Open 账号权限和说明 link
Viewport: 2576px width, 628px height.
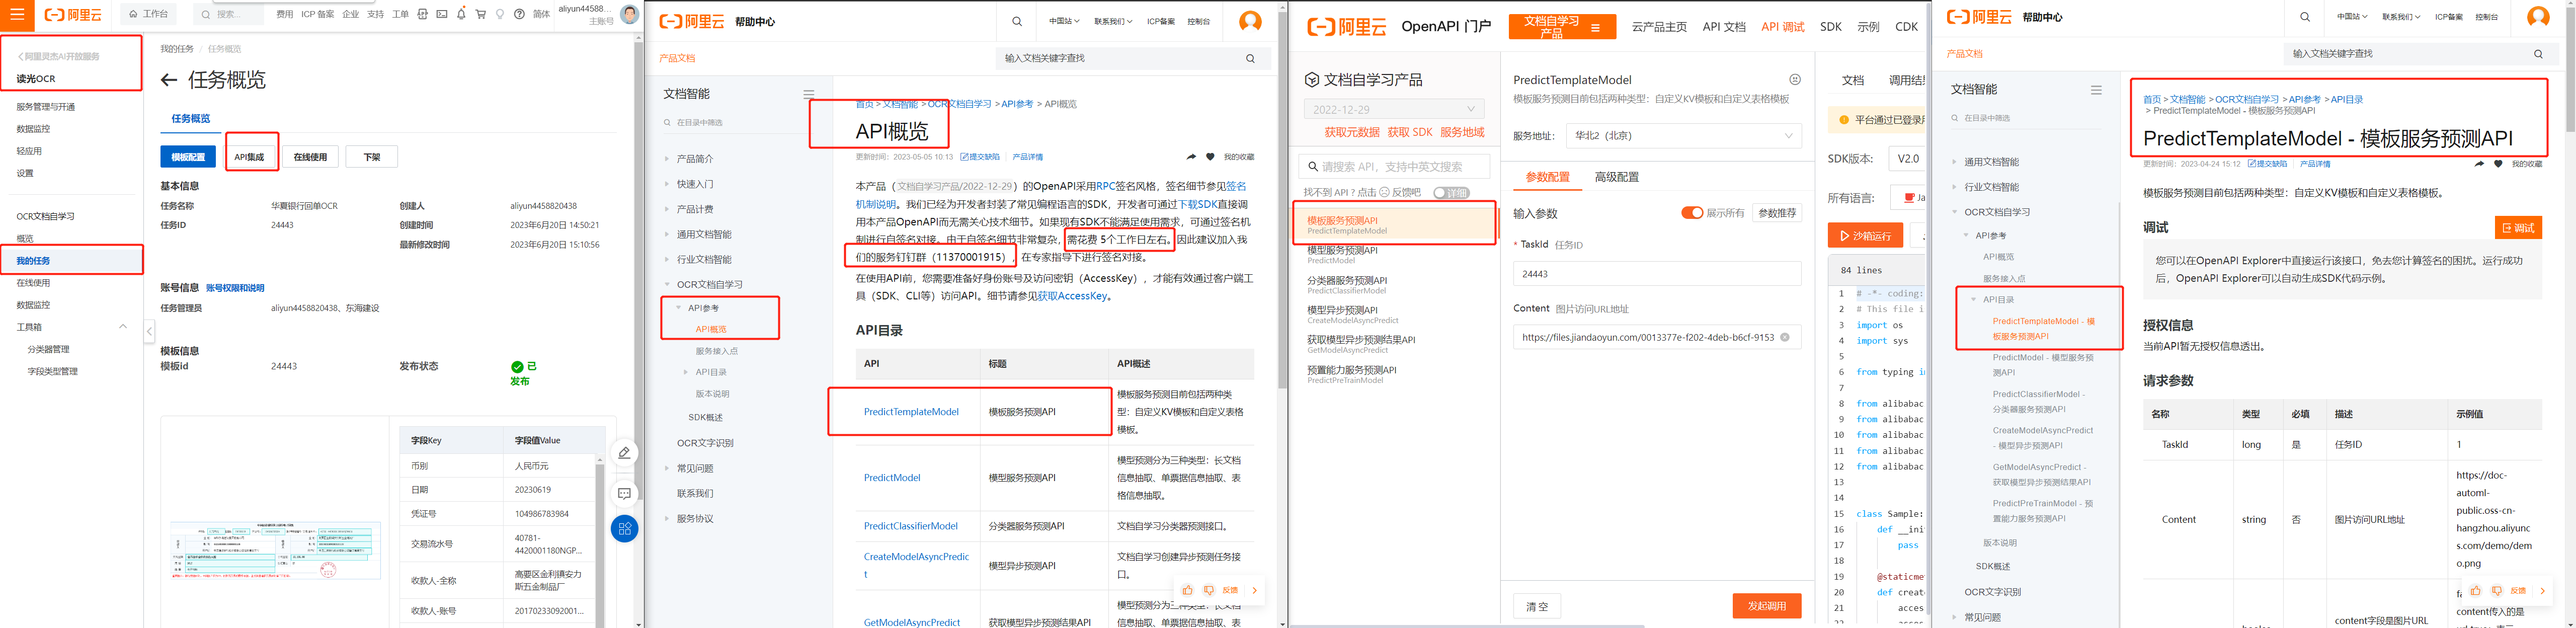coord(235,288)
